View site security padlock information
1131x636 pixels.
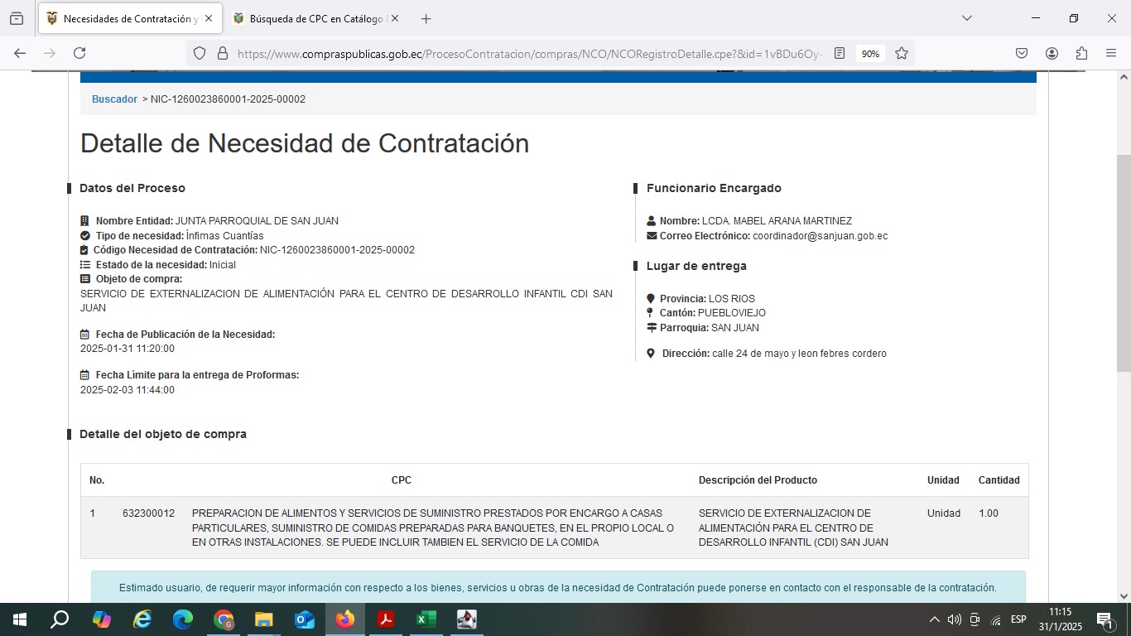(x=222, y=53)
